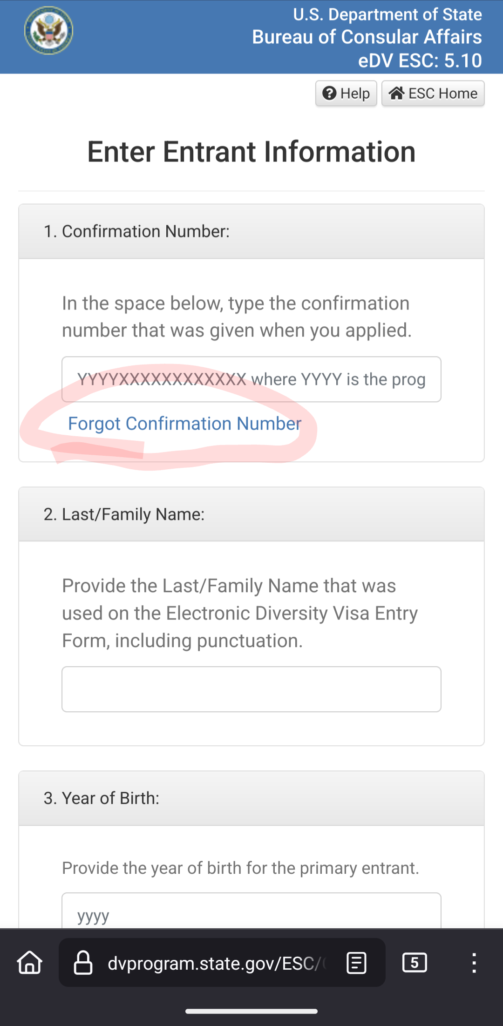Tap the padlock site security icon
This screenshot has height=1026, width=503.
83,963
